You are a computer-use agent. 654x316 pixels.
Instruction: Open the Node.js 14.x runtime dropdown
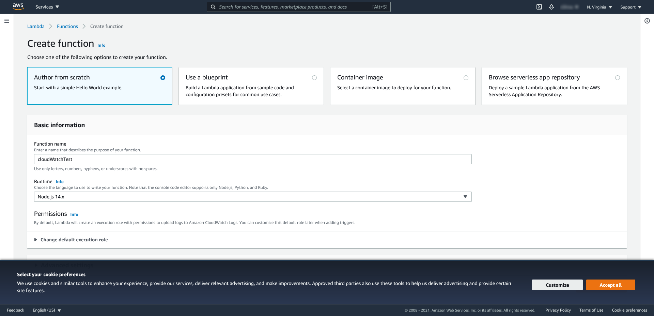pos(253,197)
